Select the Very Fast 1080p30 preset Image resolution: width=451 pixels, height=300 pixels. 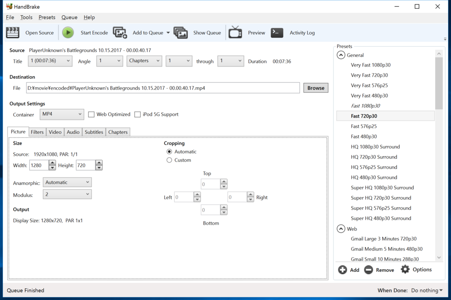[370, 65]
